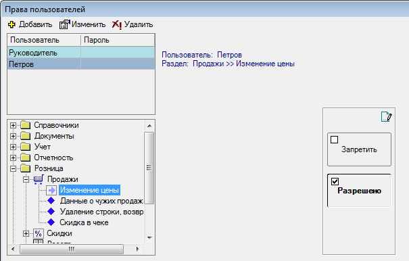Click the Розница folder icon
The width and height of the screenshot is (409, 261).
[26, 168]
